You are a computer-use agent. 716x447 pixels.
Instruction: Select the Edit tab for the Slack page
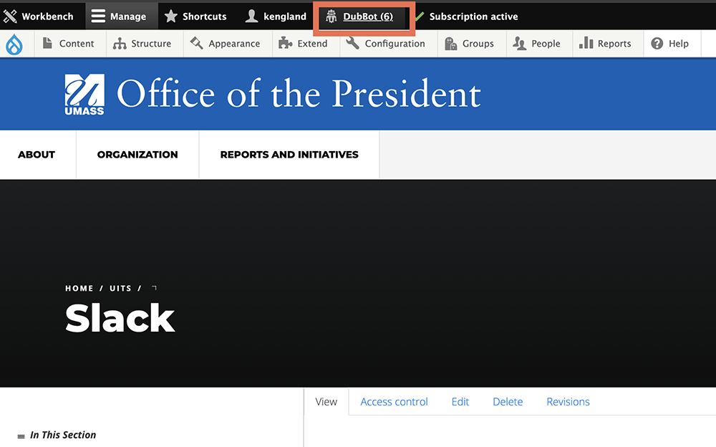[460, 402]
